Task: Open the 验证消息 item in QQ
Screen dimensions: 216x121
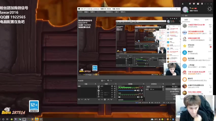Action: point(197,59)
